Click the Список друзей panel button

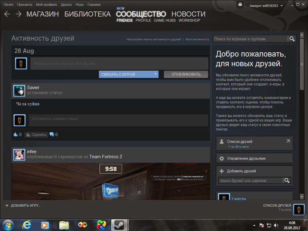point(254,143)
